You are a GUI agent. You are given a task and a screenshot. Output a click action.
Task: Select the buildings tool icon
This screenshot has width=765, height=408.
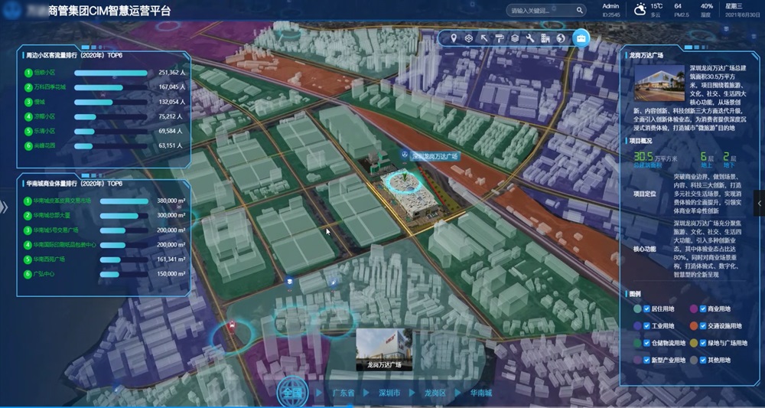pos(545,38)
